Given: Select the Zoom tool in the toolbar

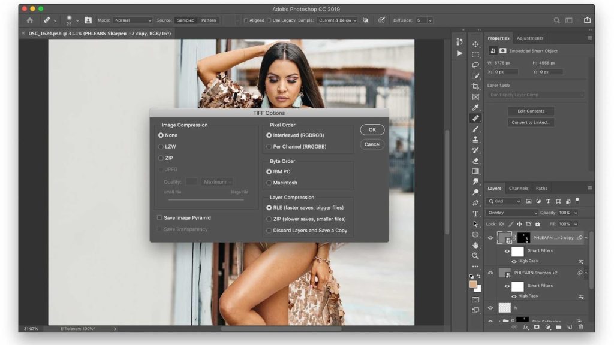Looking at the screenshot, I should (x=475, y=256).
